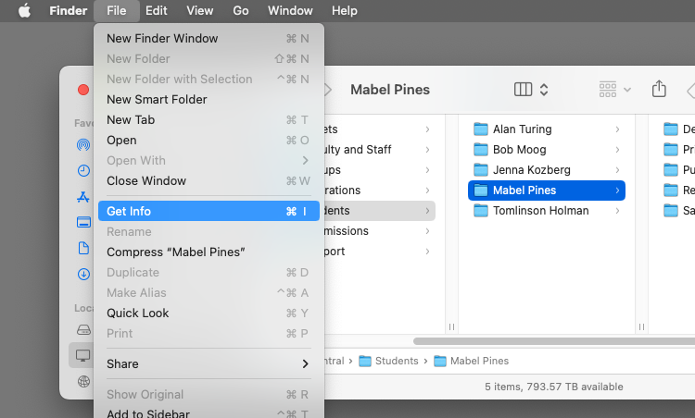Close the open File menu

[x=117, y=10]
